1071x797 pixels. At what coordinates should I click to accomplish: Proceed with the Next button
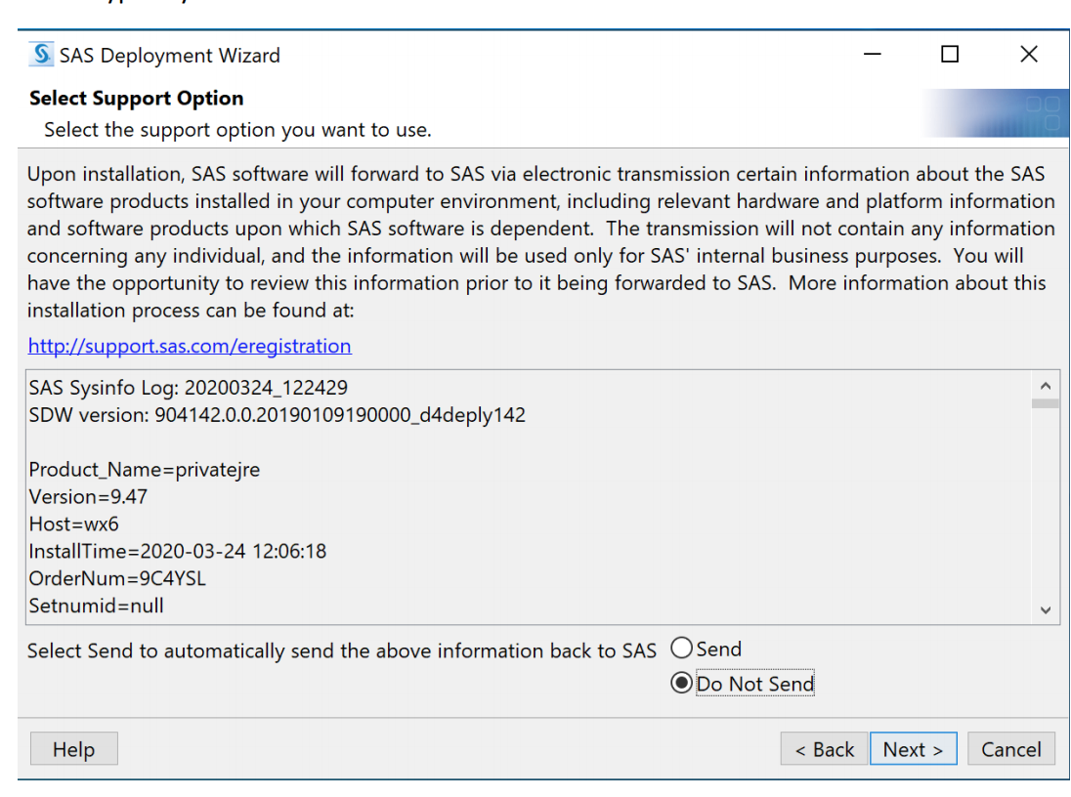(914, 749)
